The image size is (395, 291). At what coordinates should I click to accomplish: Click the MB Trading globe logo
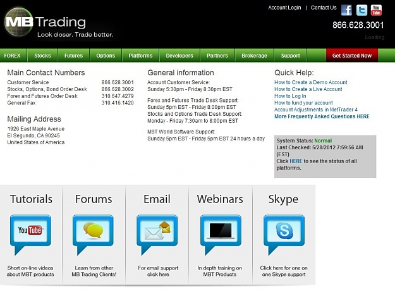19,22
